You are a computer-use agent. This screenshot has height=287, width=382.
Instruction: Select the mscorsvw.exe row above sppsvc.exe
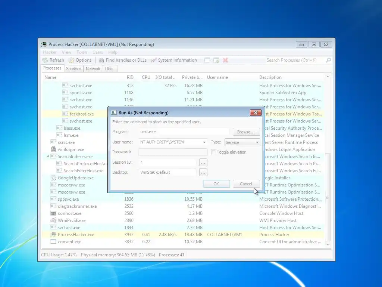coord(183,192)
